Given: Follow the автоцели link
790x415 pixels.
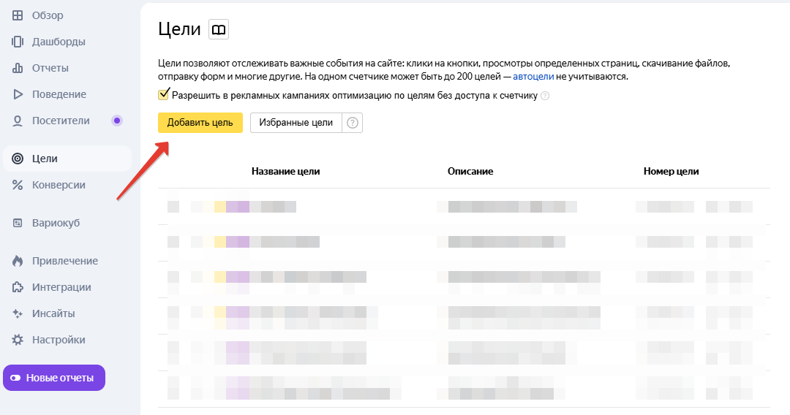Looking at the screenshot, I should (x=533, y=76).
